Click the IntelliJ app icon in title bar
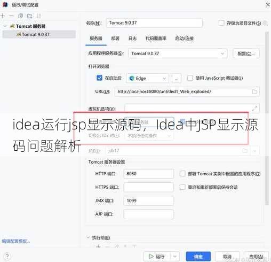The width and height of the screenshot is (271, 262). [5, 5]
